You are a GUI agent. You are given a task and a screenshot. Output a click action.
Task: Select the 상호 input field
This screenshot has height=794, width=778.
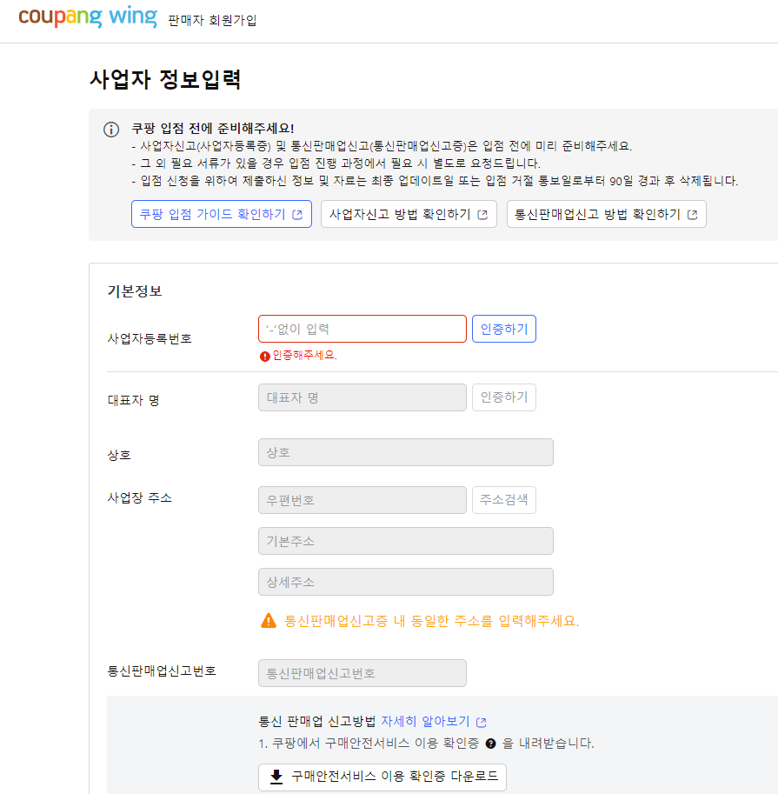tap(405, 451)
